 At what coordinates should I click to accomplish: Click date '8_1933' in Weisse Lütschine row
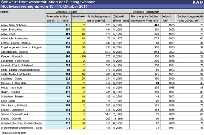pyautogui.click(x=118, y=123)
